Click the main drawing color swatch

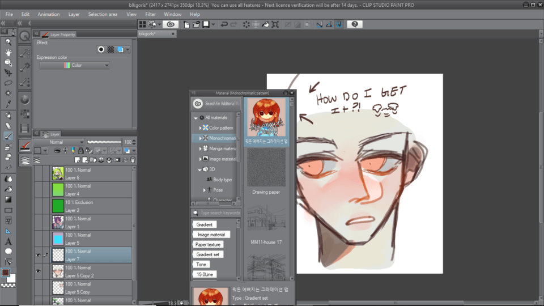pos(5,273)
